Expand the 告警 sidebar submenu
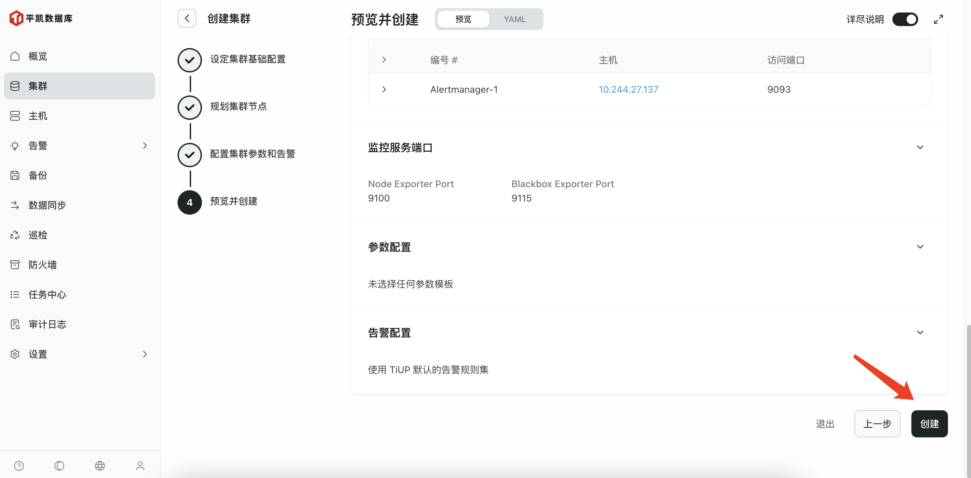This screenshot has width=971, height=478. [x=145, y=145]
